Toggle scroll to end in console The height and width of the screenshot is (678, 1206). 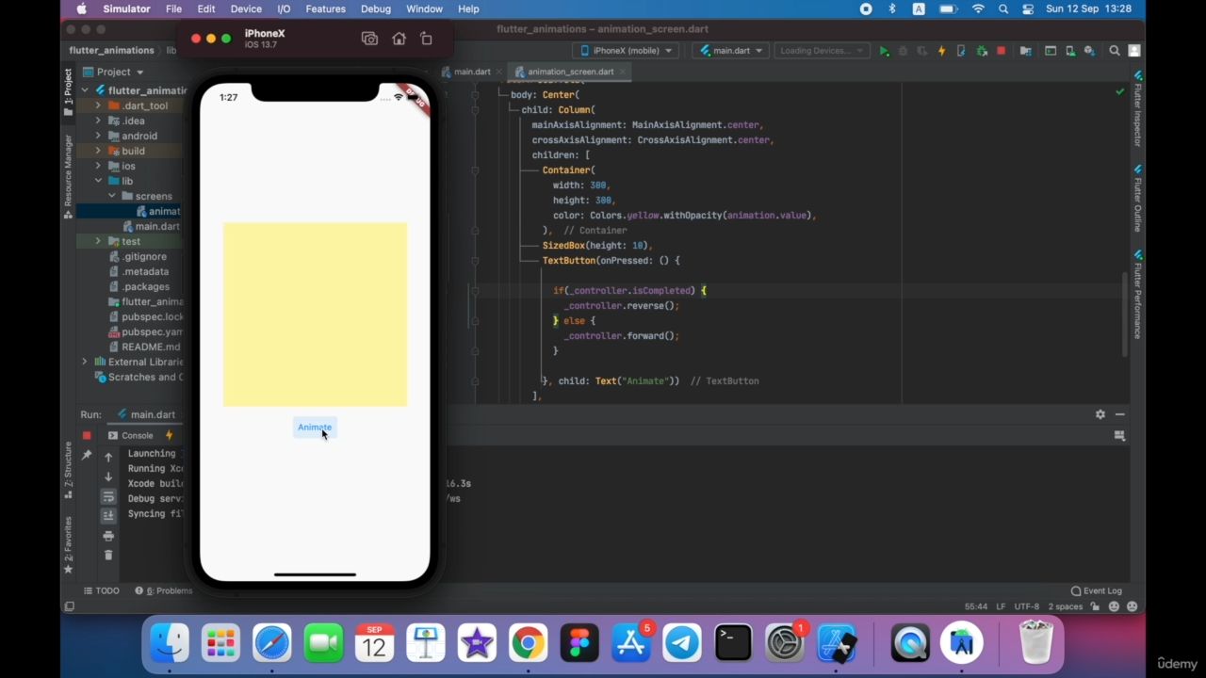pyautogui.click(x=108, y=515)
